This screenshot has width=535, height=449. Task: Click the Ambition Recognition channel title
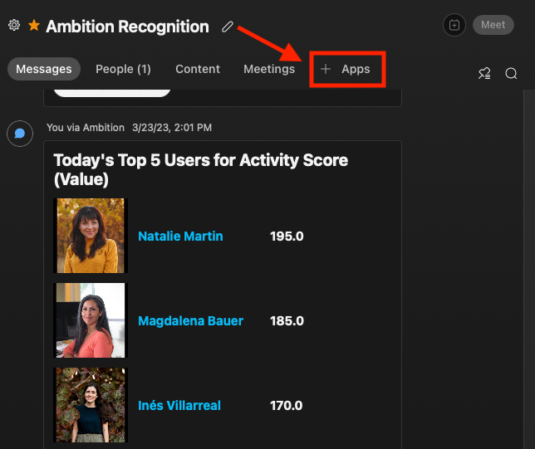(127, 27)
